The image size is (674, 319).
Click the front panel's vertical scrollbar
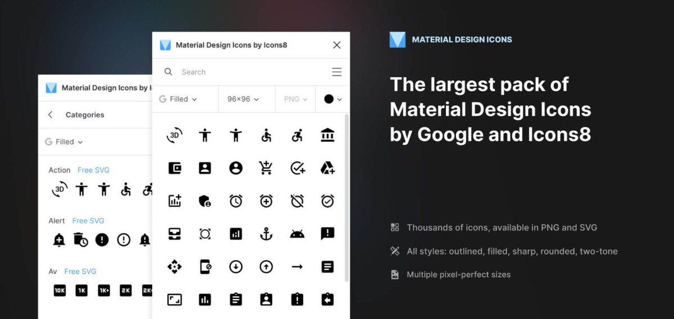(347, 199)
